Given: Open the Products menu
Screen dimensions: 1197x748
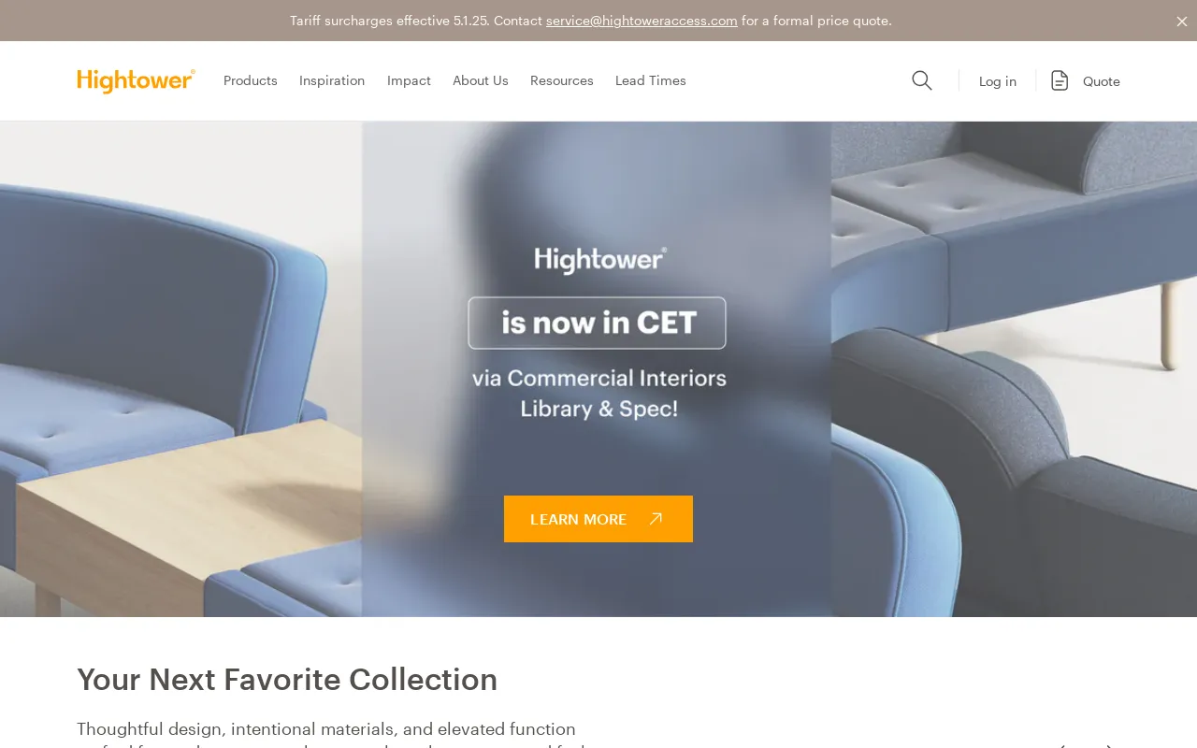Looking at the screenshot, I should coord(251,80).
